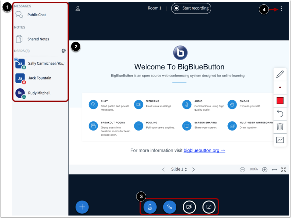Viewport: 291px width, 218px height.
Task: Toggle multi-user whiteboard mode
Action: tap(280, 140)
